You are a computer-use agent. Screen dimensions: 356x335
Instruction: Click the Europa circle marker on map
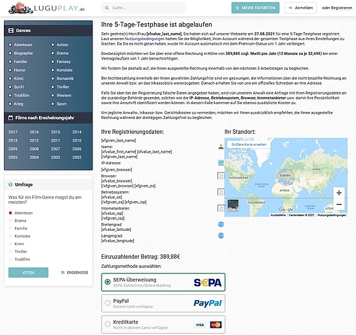tap(286, 177)
